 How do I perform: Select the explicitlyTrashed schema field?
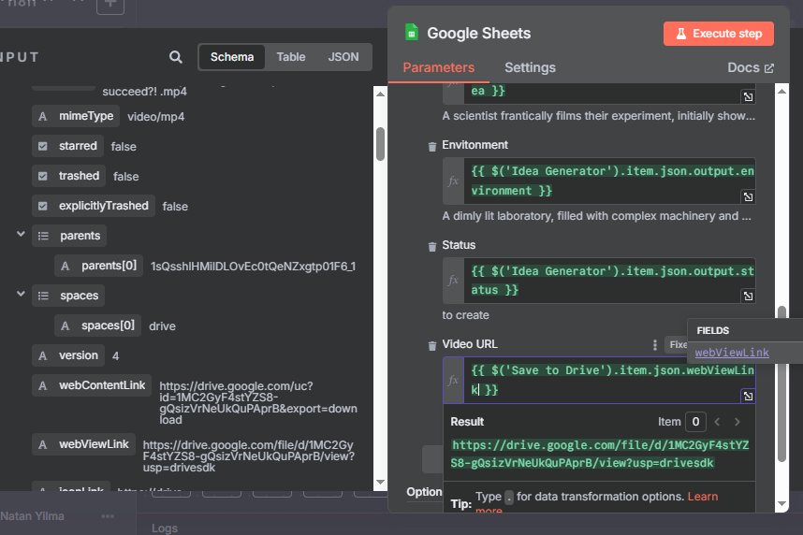94,206
